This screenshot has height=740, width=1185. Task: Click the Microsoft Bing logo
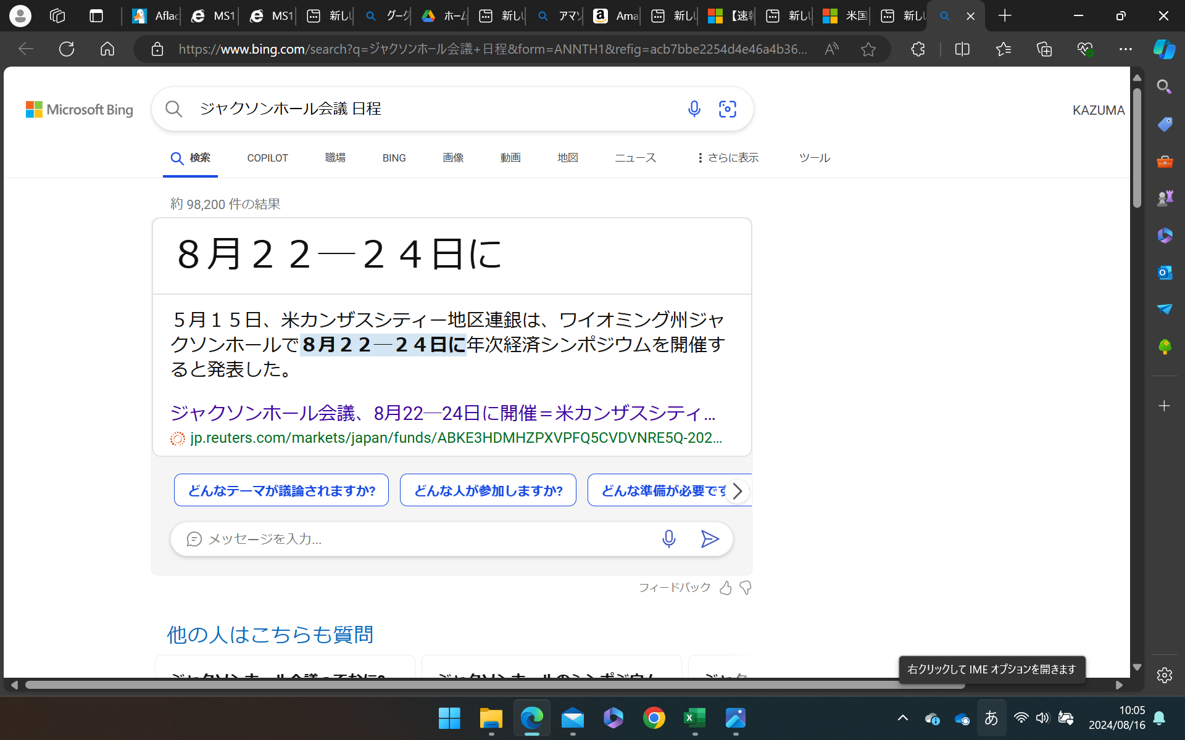coord(79,110)
